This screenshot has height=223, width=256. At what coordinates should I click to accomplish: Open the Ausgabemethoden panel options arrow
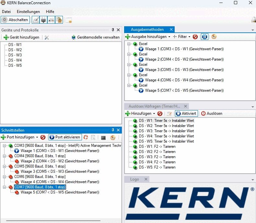[x=252, y=30]
